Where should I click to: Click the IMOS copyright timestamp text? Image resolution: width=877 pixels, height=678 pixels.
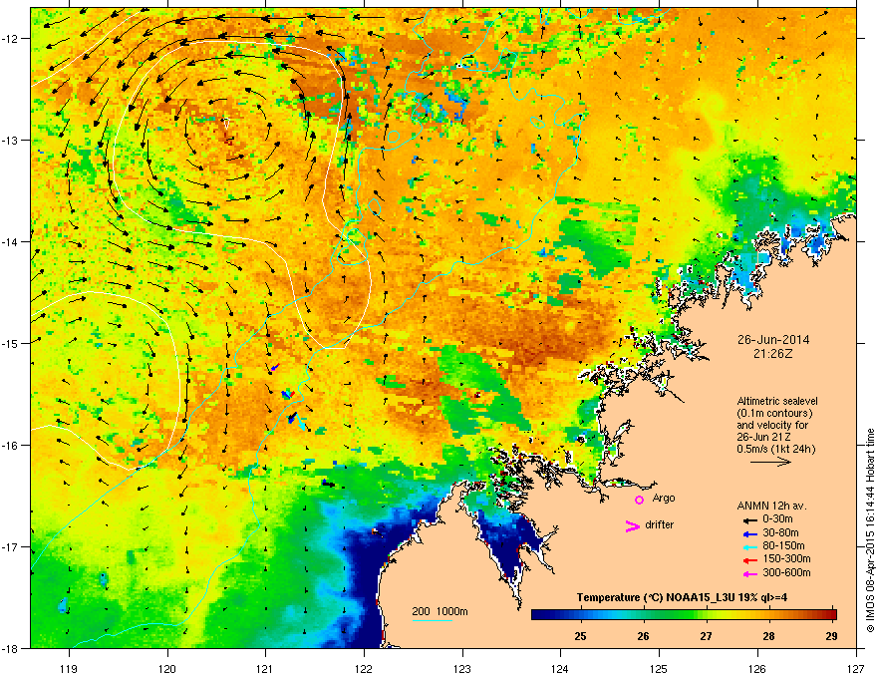pos(870,530)
